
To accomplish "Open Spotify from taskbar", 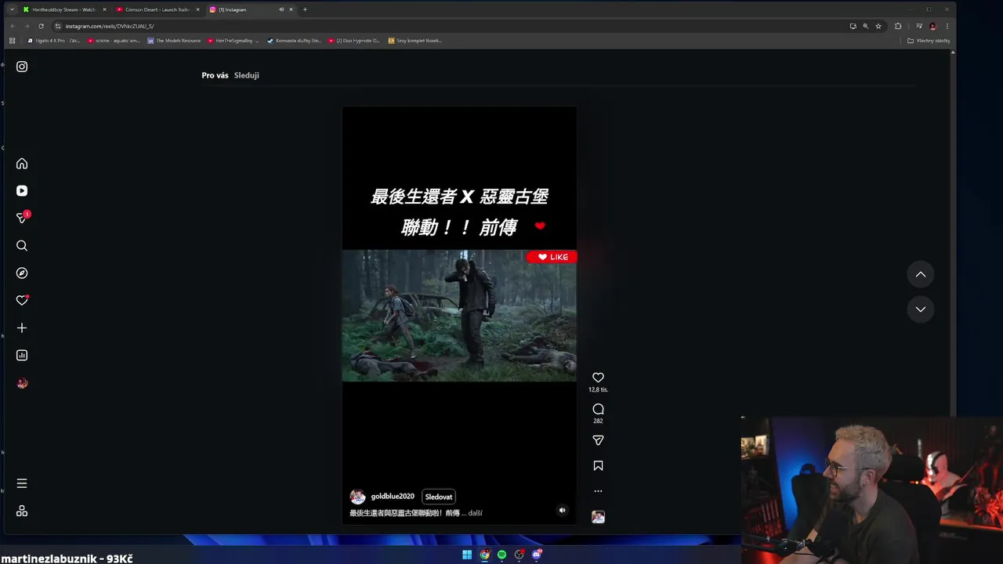I will coord(501,555).
